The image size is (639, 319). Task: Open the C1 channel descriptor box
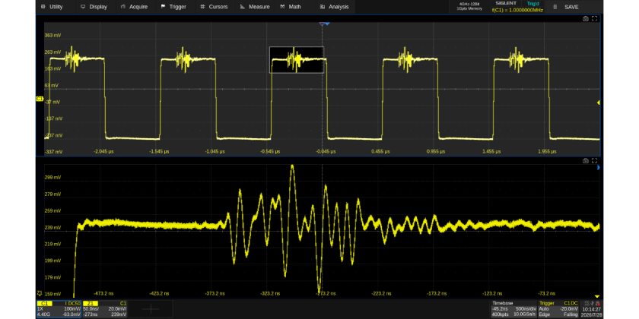59,309
